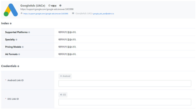Click the no-data text in Pricing Models row
196x112 pixels.
click(67, 47)
